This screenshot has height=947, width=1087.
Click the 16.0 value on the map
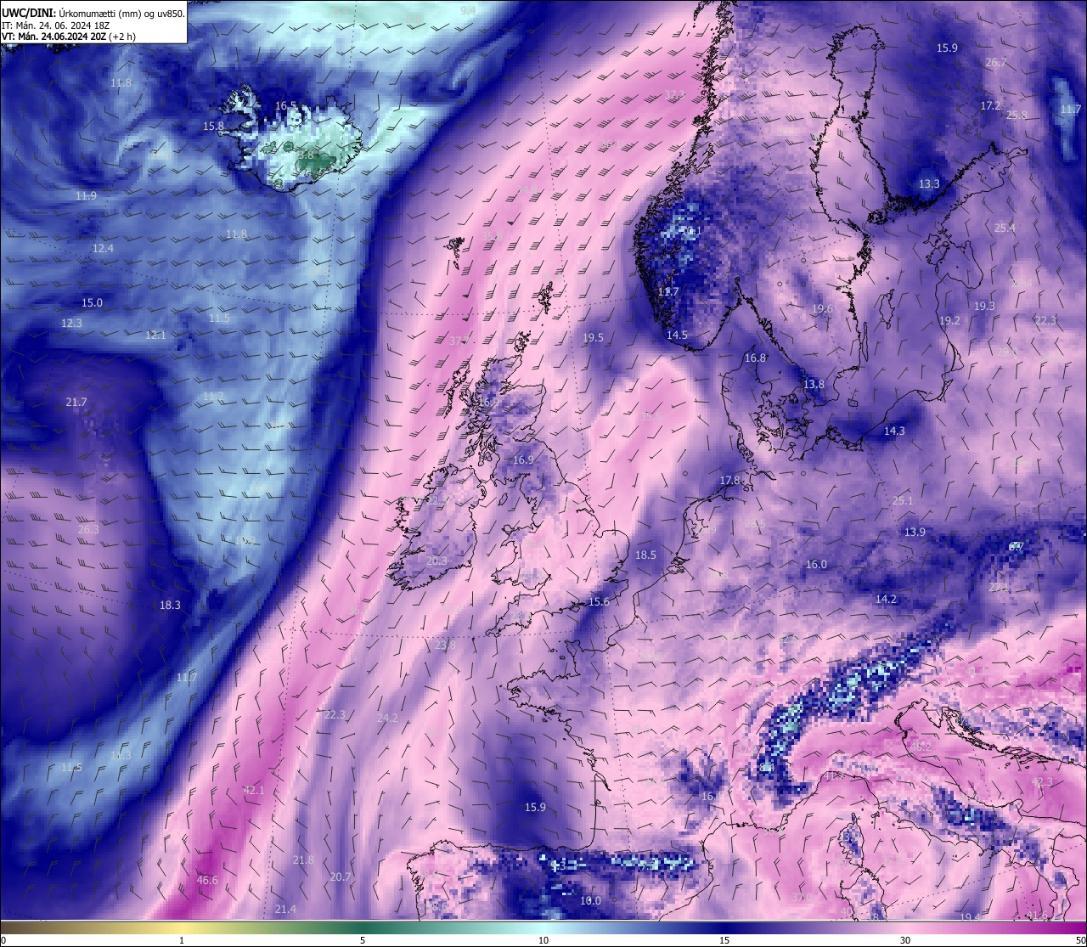coord(816,564)
